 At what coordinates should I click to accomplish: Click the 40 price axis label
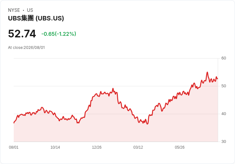[224, 114]
